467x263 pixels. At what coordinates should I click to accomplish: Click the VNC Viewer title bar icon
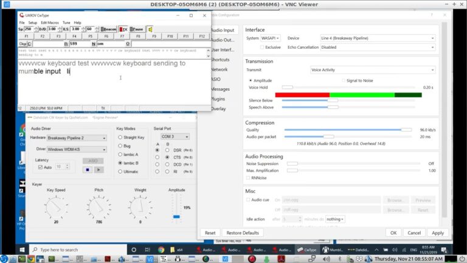coord(6,4)
